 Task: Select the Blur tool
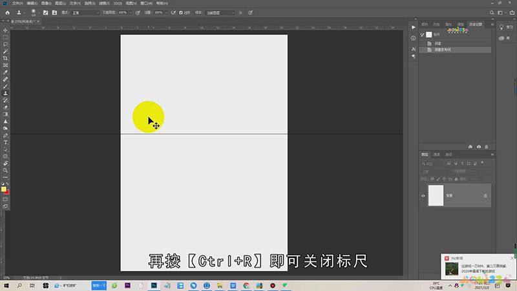(5, 122)
